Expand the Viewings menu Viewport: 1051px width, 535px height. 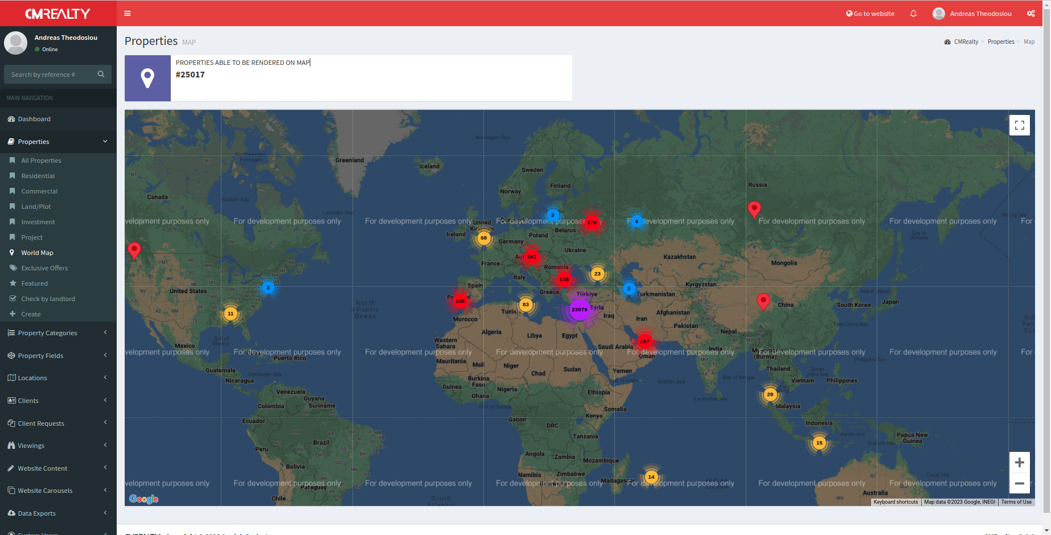pos(58,446)
